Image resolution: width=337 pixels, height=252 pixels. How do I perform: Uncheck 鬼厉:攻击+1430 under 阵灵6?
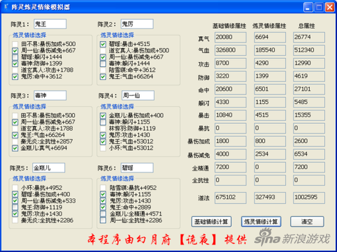pos(103,200)
